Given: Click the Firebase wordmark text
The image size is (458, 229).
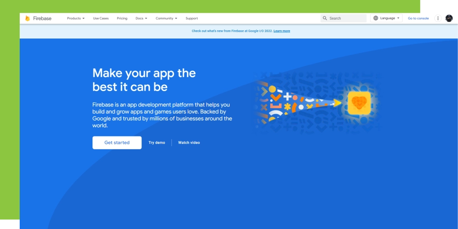Looking at the screenshot, I should point(42,18).
